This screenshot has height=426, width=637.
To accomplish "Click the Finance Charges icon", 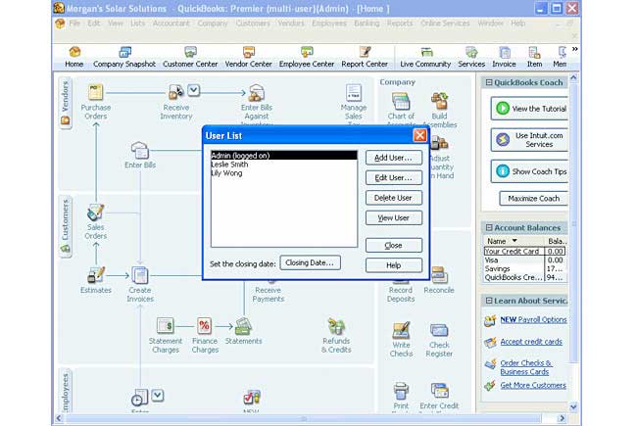I will pos(205,326).
